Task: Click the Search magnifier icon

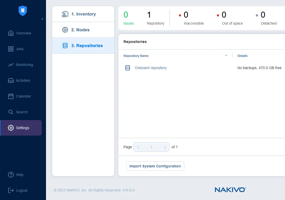Action: click(x=11, y=112)
